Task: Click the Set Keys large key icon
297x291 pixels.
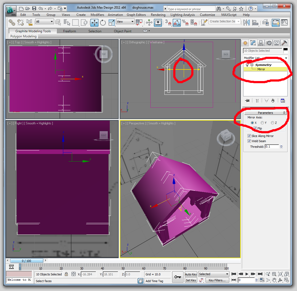Action: [x=178, y=277]
